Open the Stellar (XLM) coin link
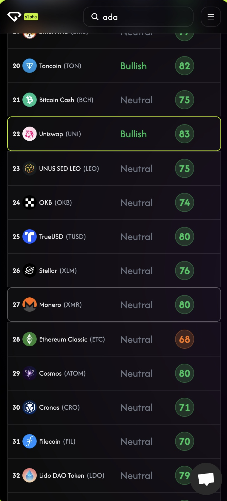The height and width of the screenshot is (501, 227). pos(58,271)
